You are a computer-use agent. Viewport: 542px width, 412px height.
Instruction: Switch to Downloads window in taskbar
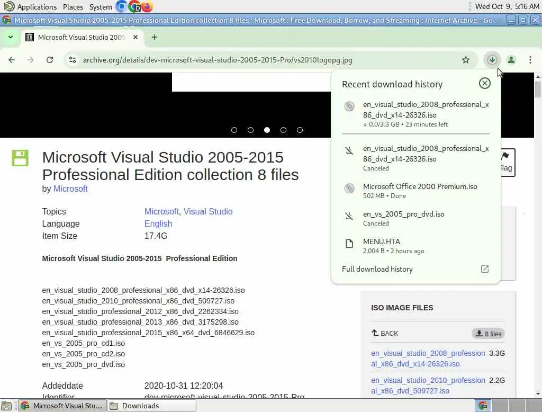[x=152, y=406]
